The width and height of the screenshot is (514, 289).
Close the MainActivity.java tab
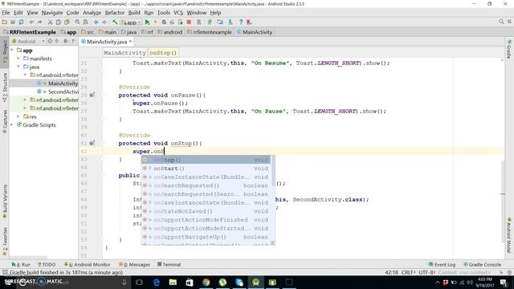(x=130, y=41)
